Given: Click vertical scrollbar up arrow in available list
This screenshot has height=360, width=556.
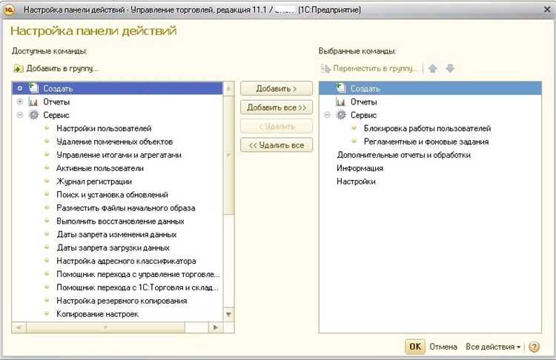Looking at the screenshot, I should point(229,88).
